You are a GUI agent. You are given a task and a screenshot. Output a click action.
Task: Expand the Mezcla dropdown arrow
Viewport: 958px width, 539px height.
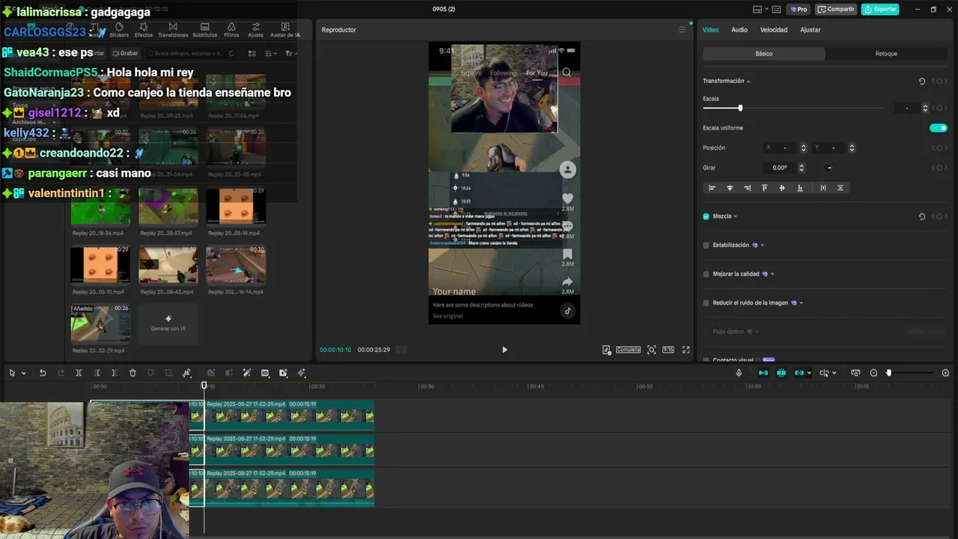[x=735, y=216]
